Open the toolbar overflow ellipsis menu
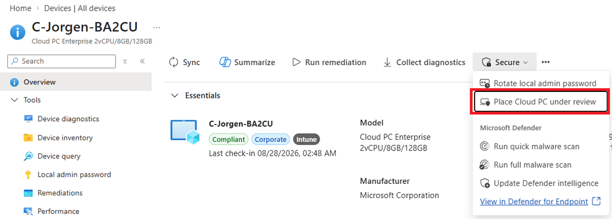Screen dimensions: 612x219 pos(546,62)
